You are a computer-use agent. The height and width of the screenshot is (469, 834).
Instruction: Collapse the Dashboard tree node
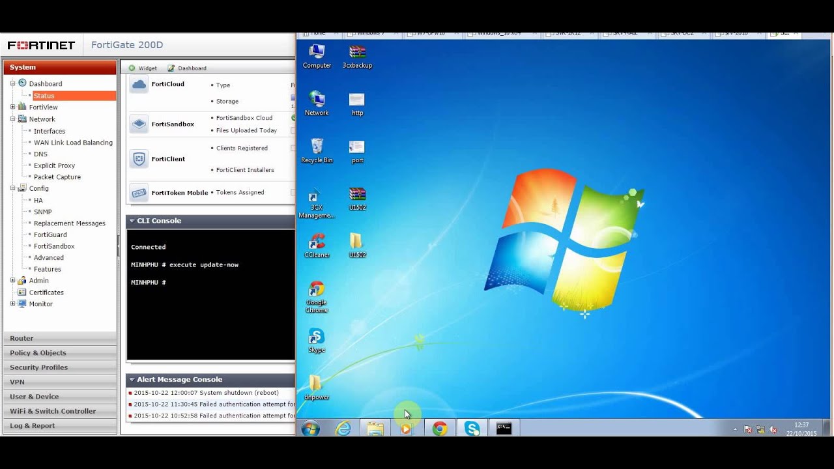(x=12, y=83)
